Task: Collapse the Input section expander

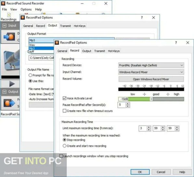Action: point(4,25)
